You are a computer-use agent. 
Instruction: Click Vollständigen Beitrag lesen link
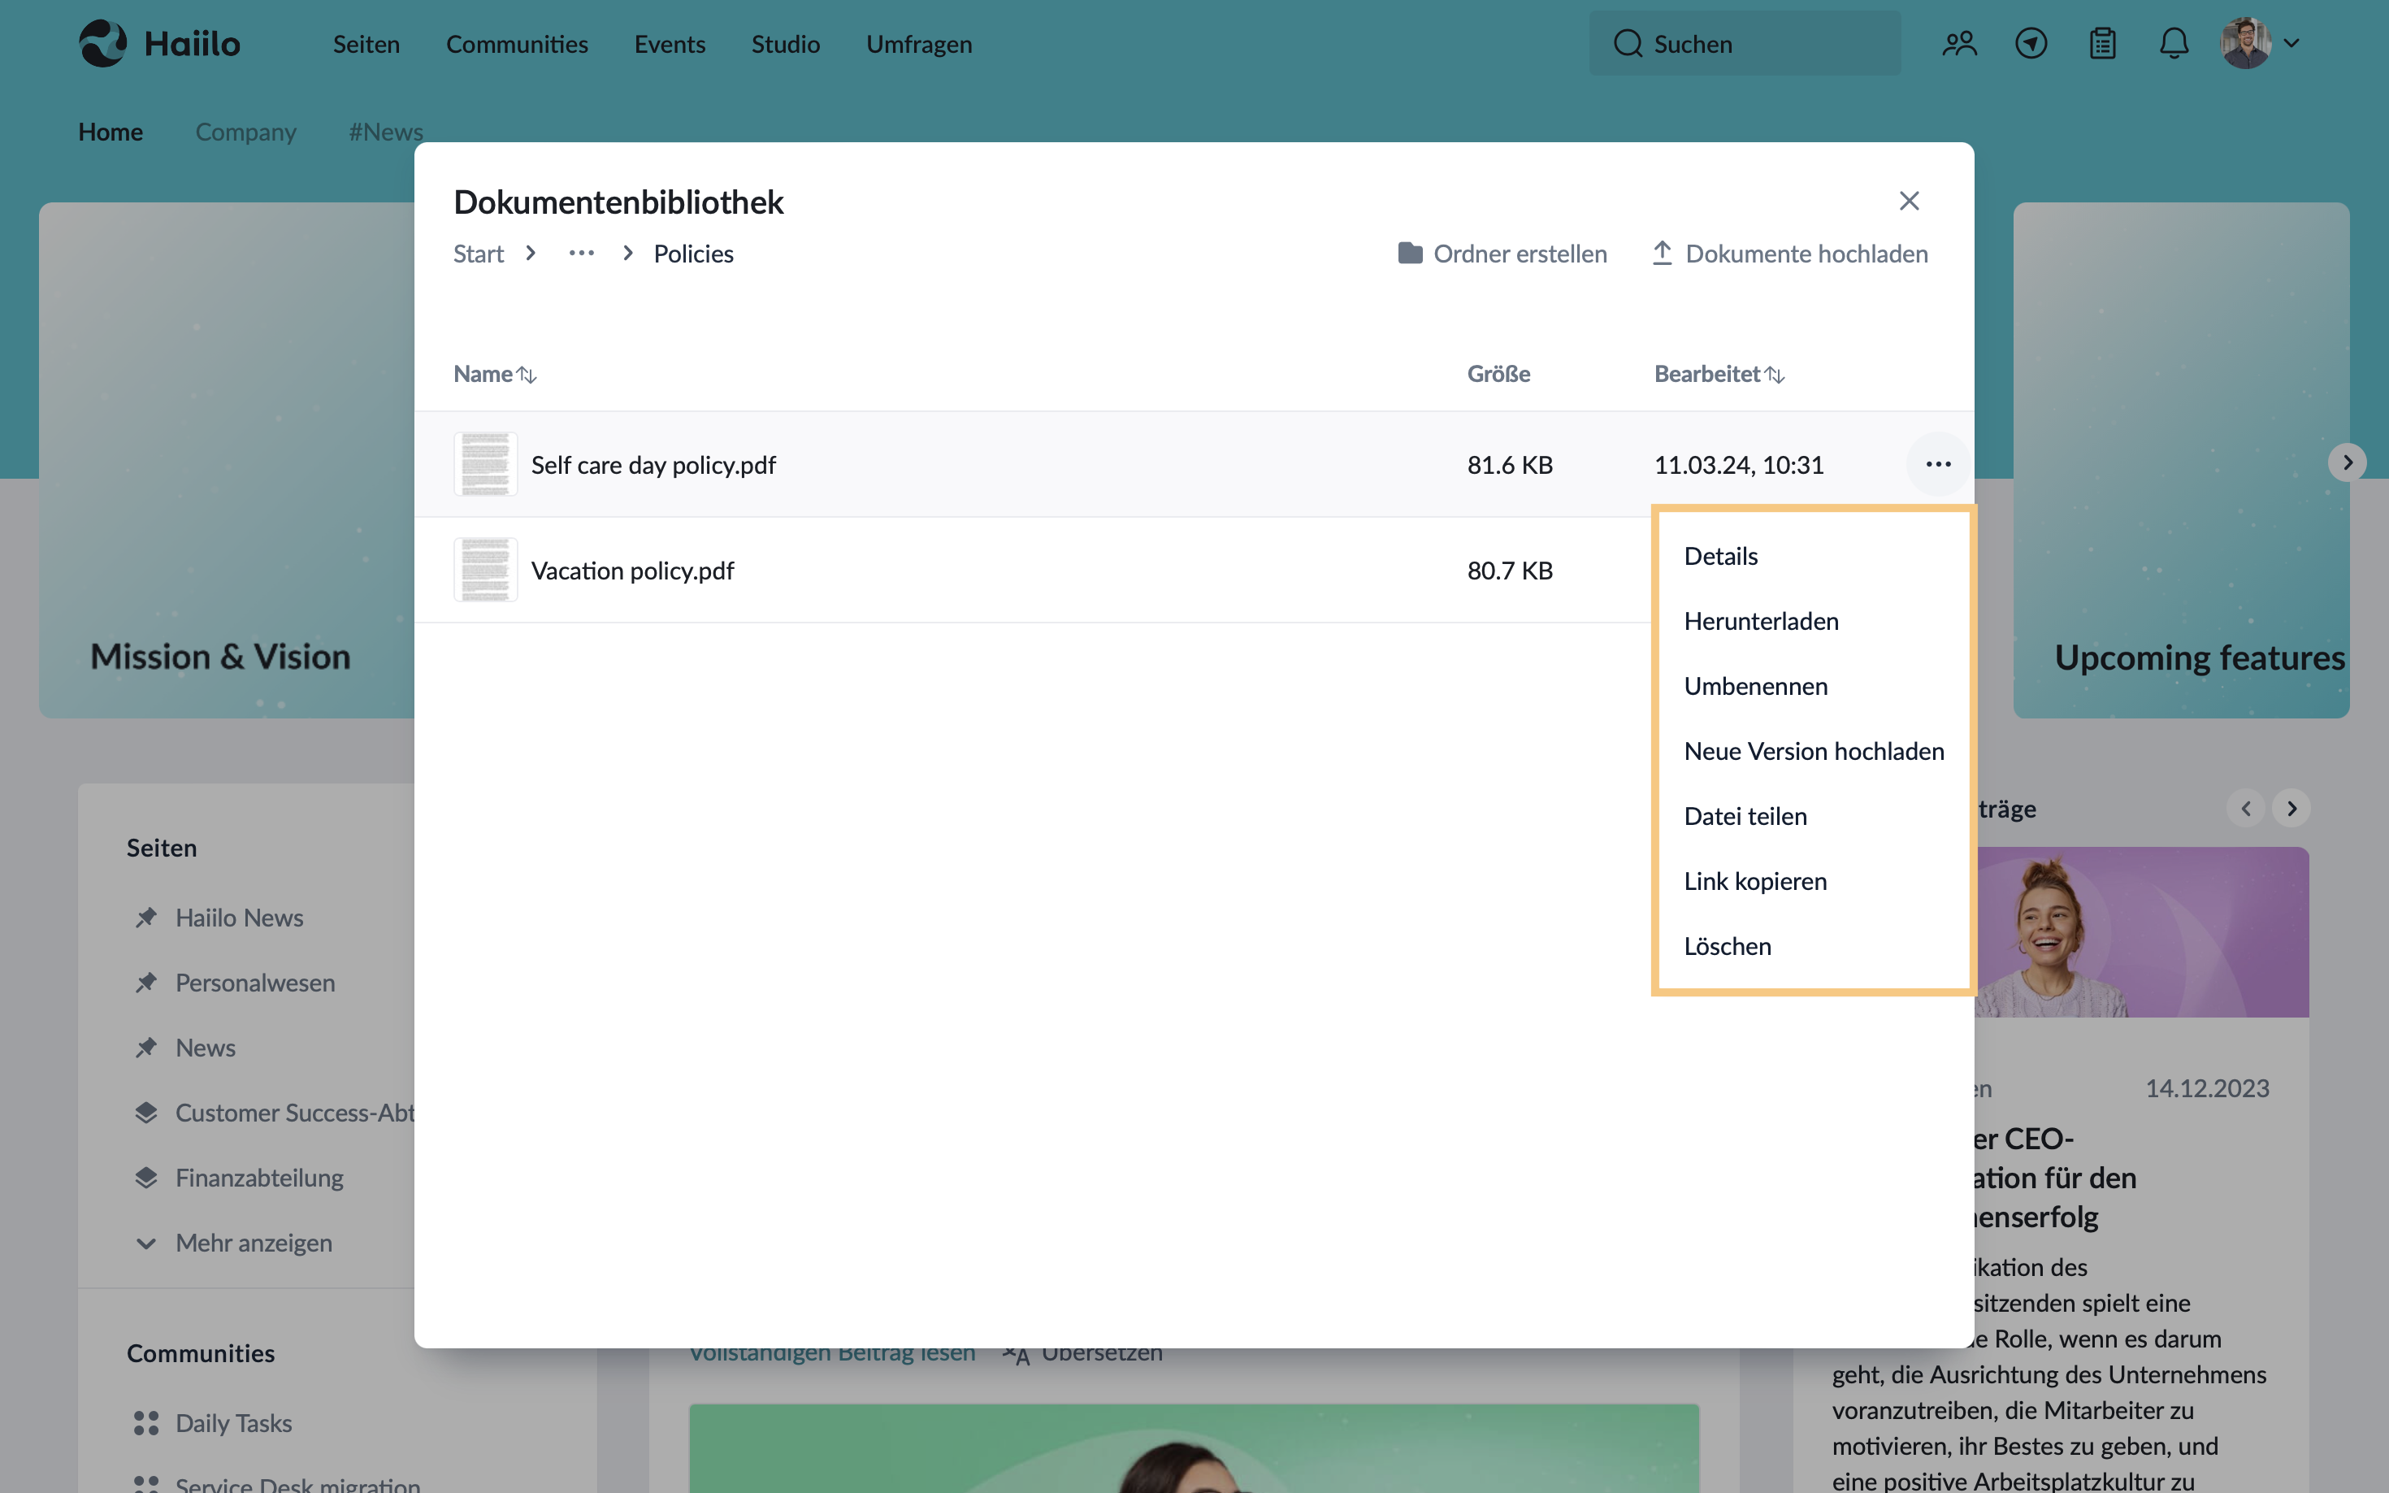click(x=831, y=1355)
